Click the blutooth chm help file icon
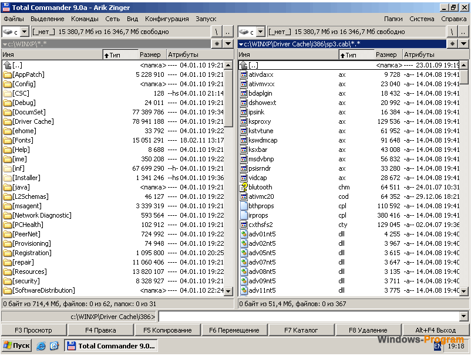 point(244,187)
